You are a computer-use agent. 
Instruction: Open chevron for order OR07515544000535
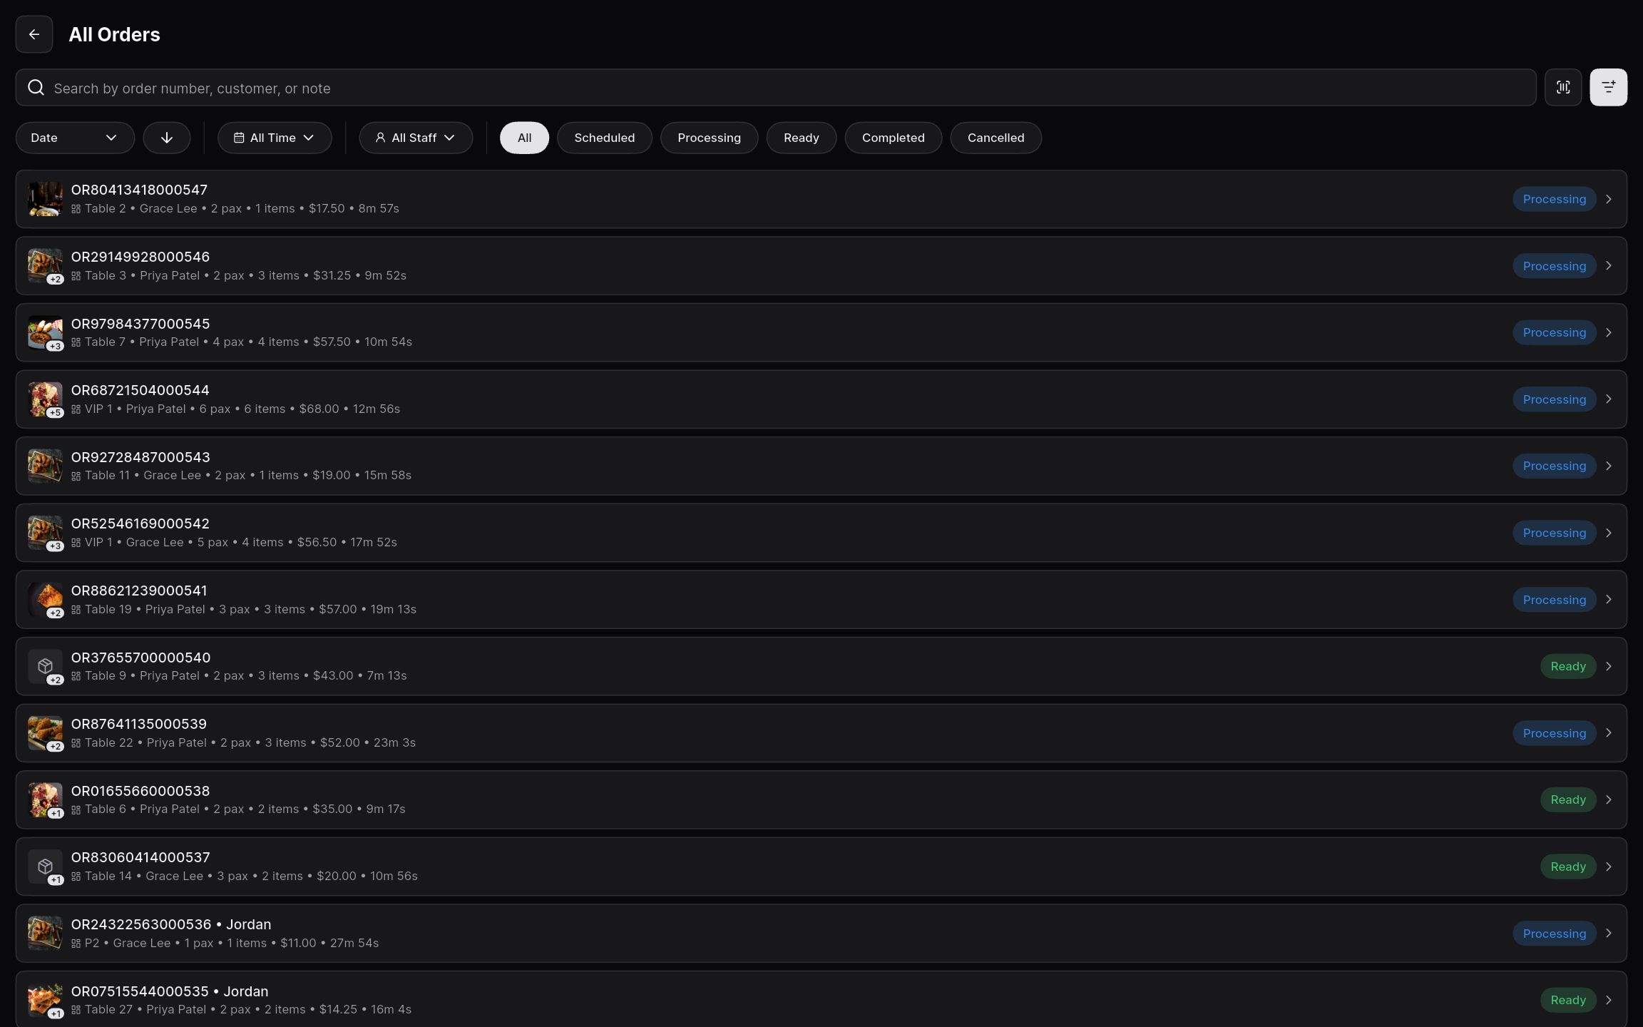(1609, 1000)
